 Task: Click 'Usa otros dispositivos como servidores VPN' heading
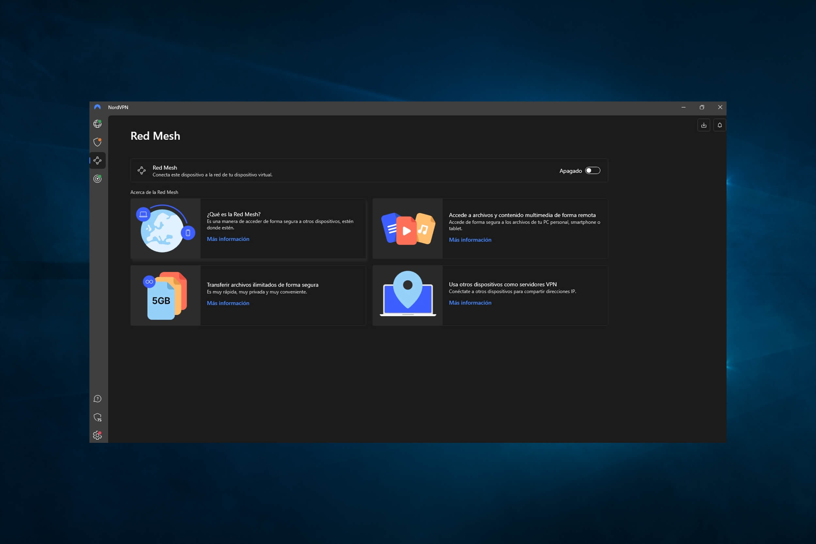pos(503,285)
